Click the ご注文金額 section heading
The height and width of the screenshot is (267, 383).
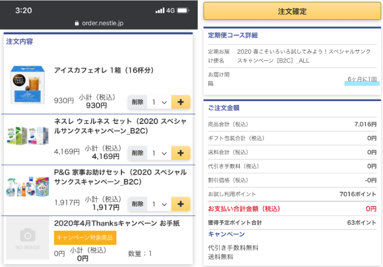(224, 108)
